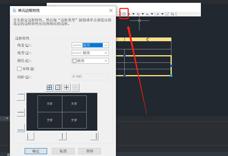The height and width of the screenshot is (156, 228).
Task: Close the 单元边框特性 dialog
Action: 111,10
